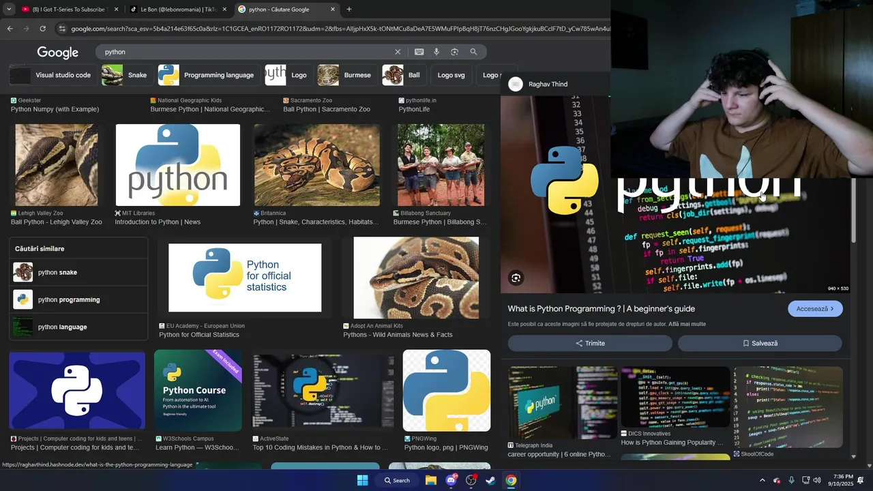Click the Chrome address bar URL
This screenshot has height=491, width=873.
pos(340,29)
